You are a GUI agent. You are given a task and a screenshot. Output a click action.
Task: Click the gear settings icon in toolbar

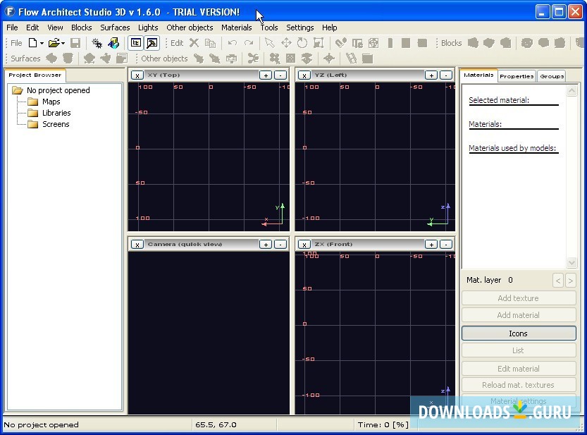click(x=97, y=43)
